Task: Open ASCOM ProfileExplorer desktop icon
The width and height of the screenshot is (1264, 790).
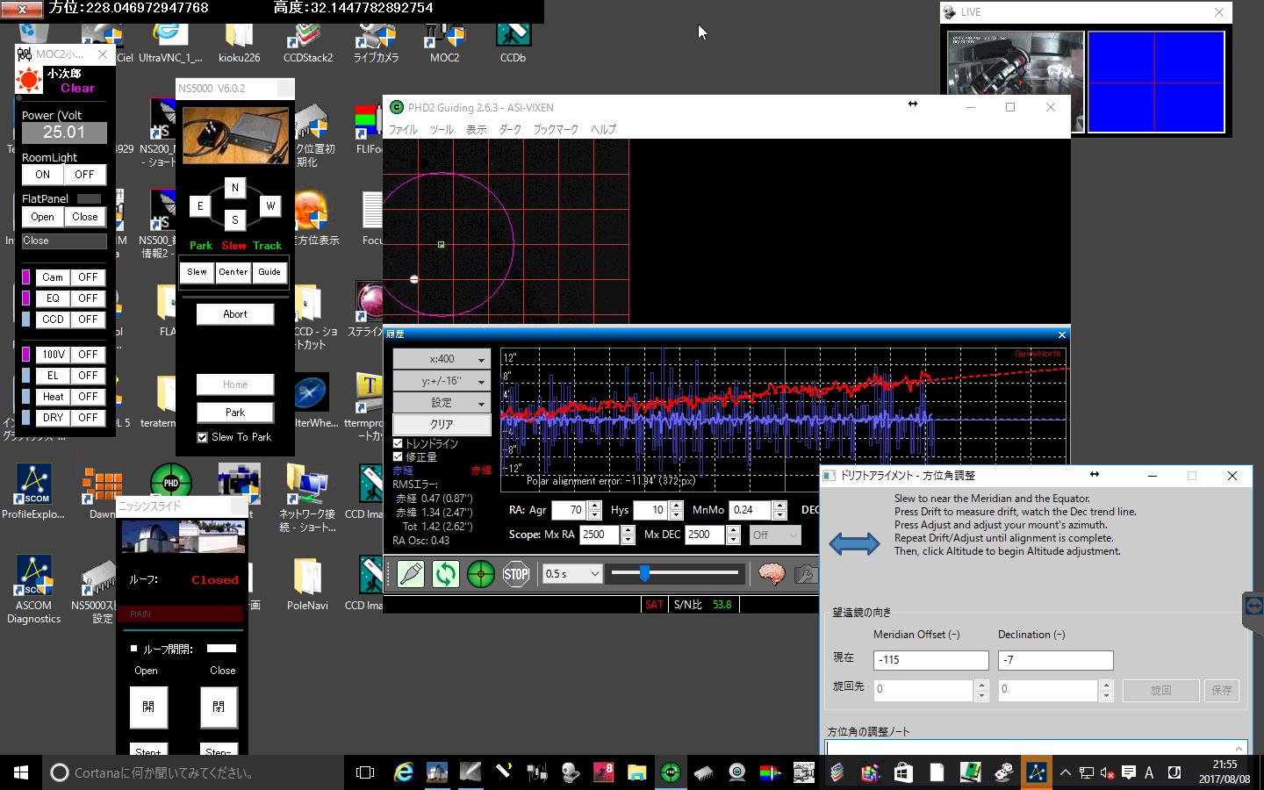Action: coord(33,492)
